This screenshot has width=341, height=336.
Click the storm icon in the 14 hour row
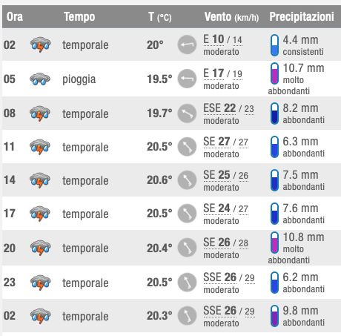tap(40, 179)
